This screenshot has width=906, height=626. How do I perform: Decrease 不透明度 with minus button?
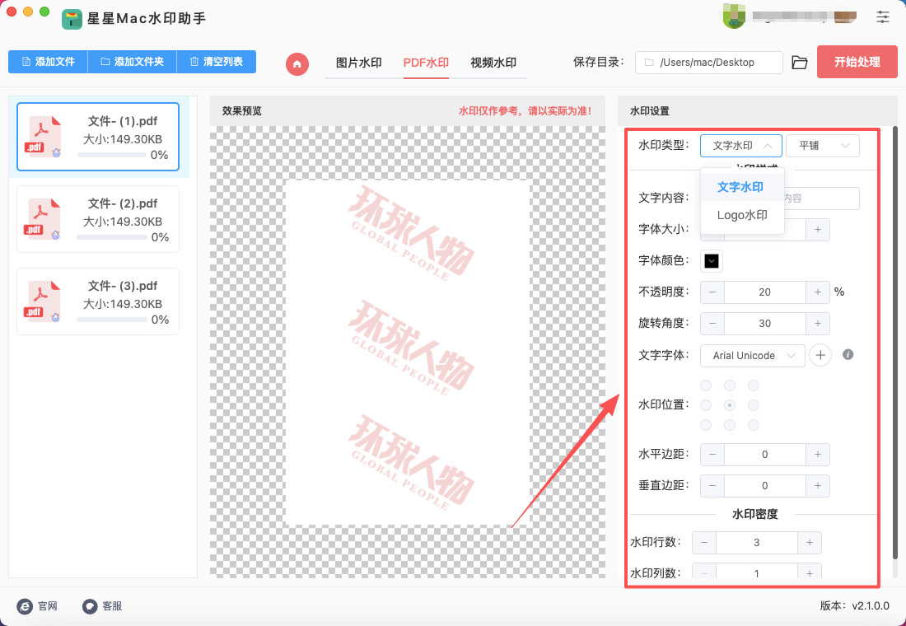712,292
